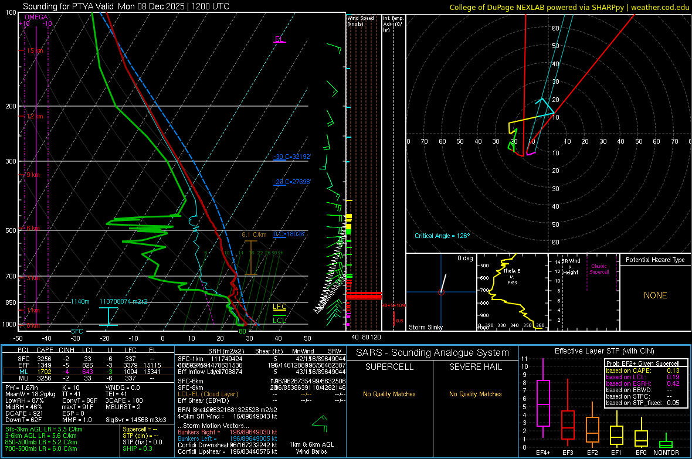This screenshot has height=459, width=692.
Task: Select the MU parcel row
Action: click(x=88, y=378)
